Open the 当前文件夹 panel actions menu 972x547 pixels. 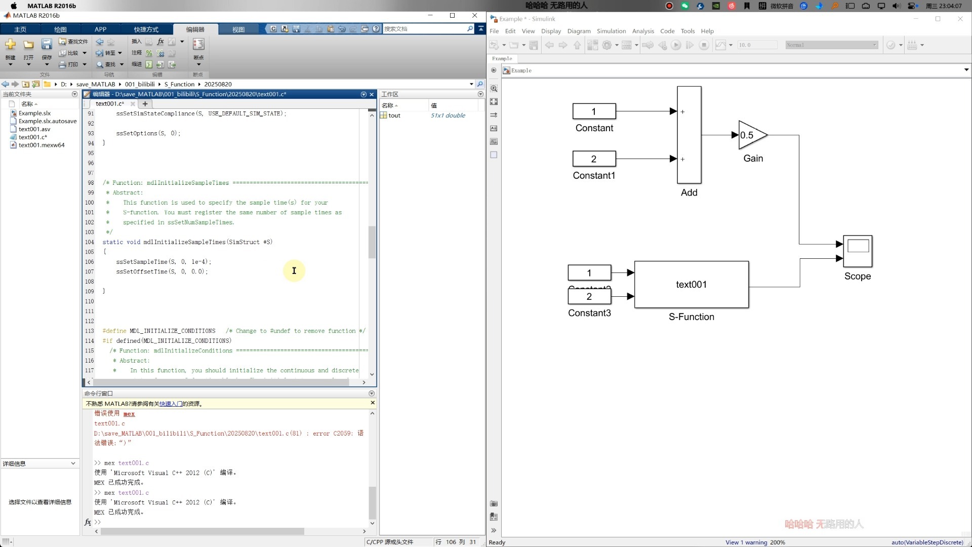click(74, 94)
